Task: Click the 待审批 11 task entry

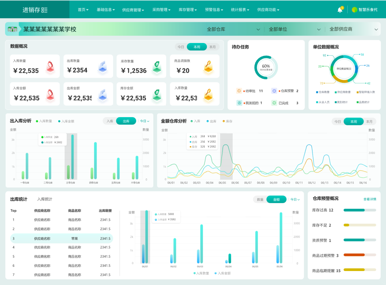Action: tap(249, 91)
